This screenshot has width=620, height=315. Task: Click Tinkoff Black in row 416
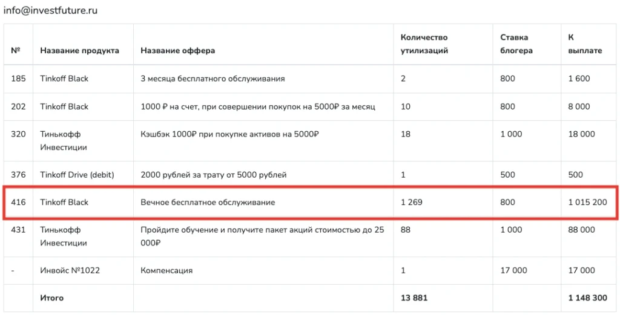click(64, 203)
